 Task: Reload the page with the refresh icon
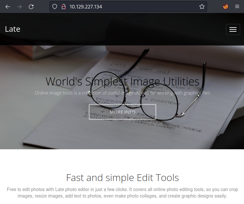pyautogui.click(x=31, y=7)
